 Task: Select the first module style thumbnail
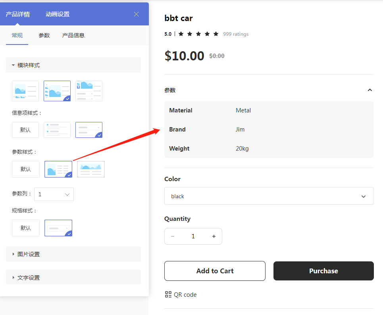pos(25,91)
